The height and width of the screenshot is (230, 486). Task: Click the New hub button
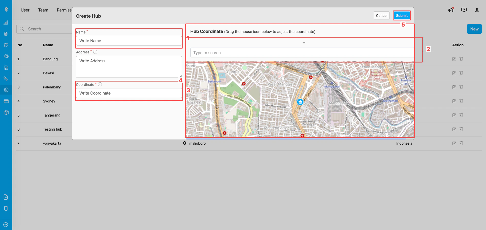coord(474,29)
